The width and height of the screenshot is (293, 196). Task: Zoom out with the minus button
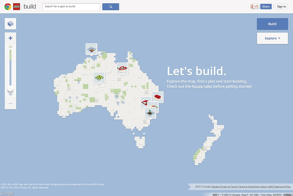10,104
